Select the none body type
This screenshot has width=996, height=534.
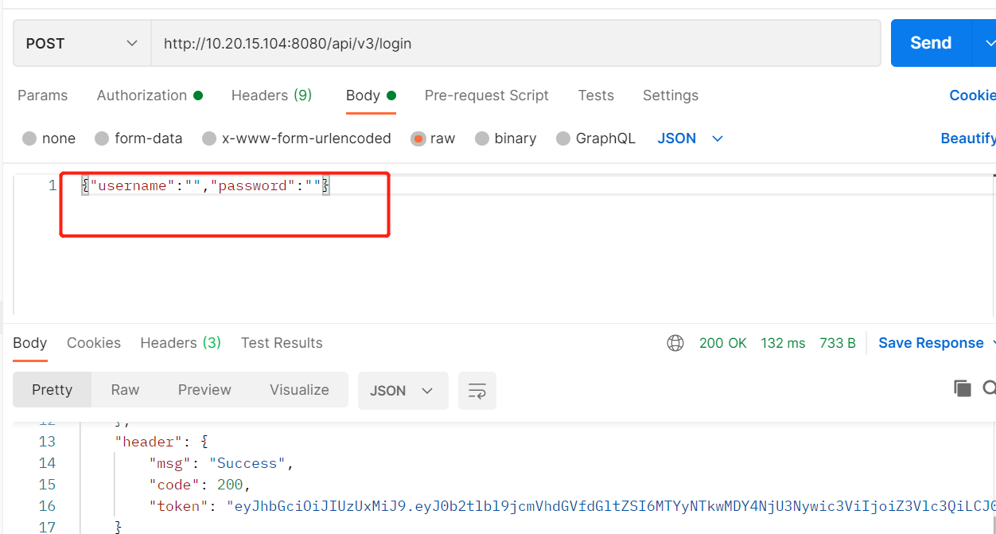click(49, 138)
